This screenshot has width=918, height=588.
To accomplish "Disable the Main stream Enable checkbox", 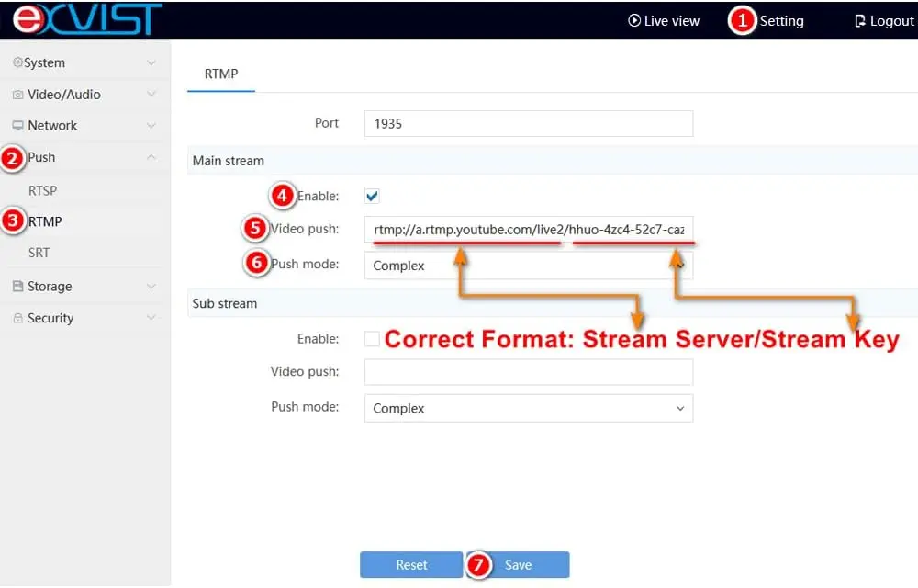I will coord(372,196).
